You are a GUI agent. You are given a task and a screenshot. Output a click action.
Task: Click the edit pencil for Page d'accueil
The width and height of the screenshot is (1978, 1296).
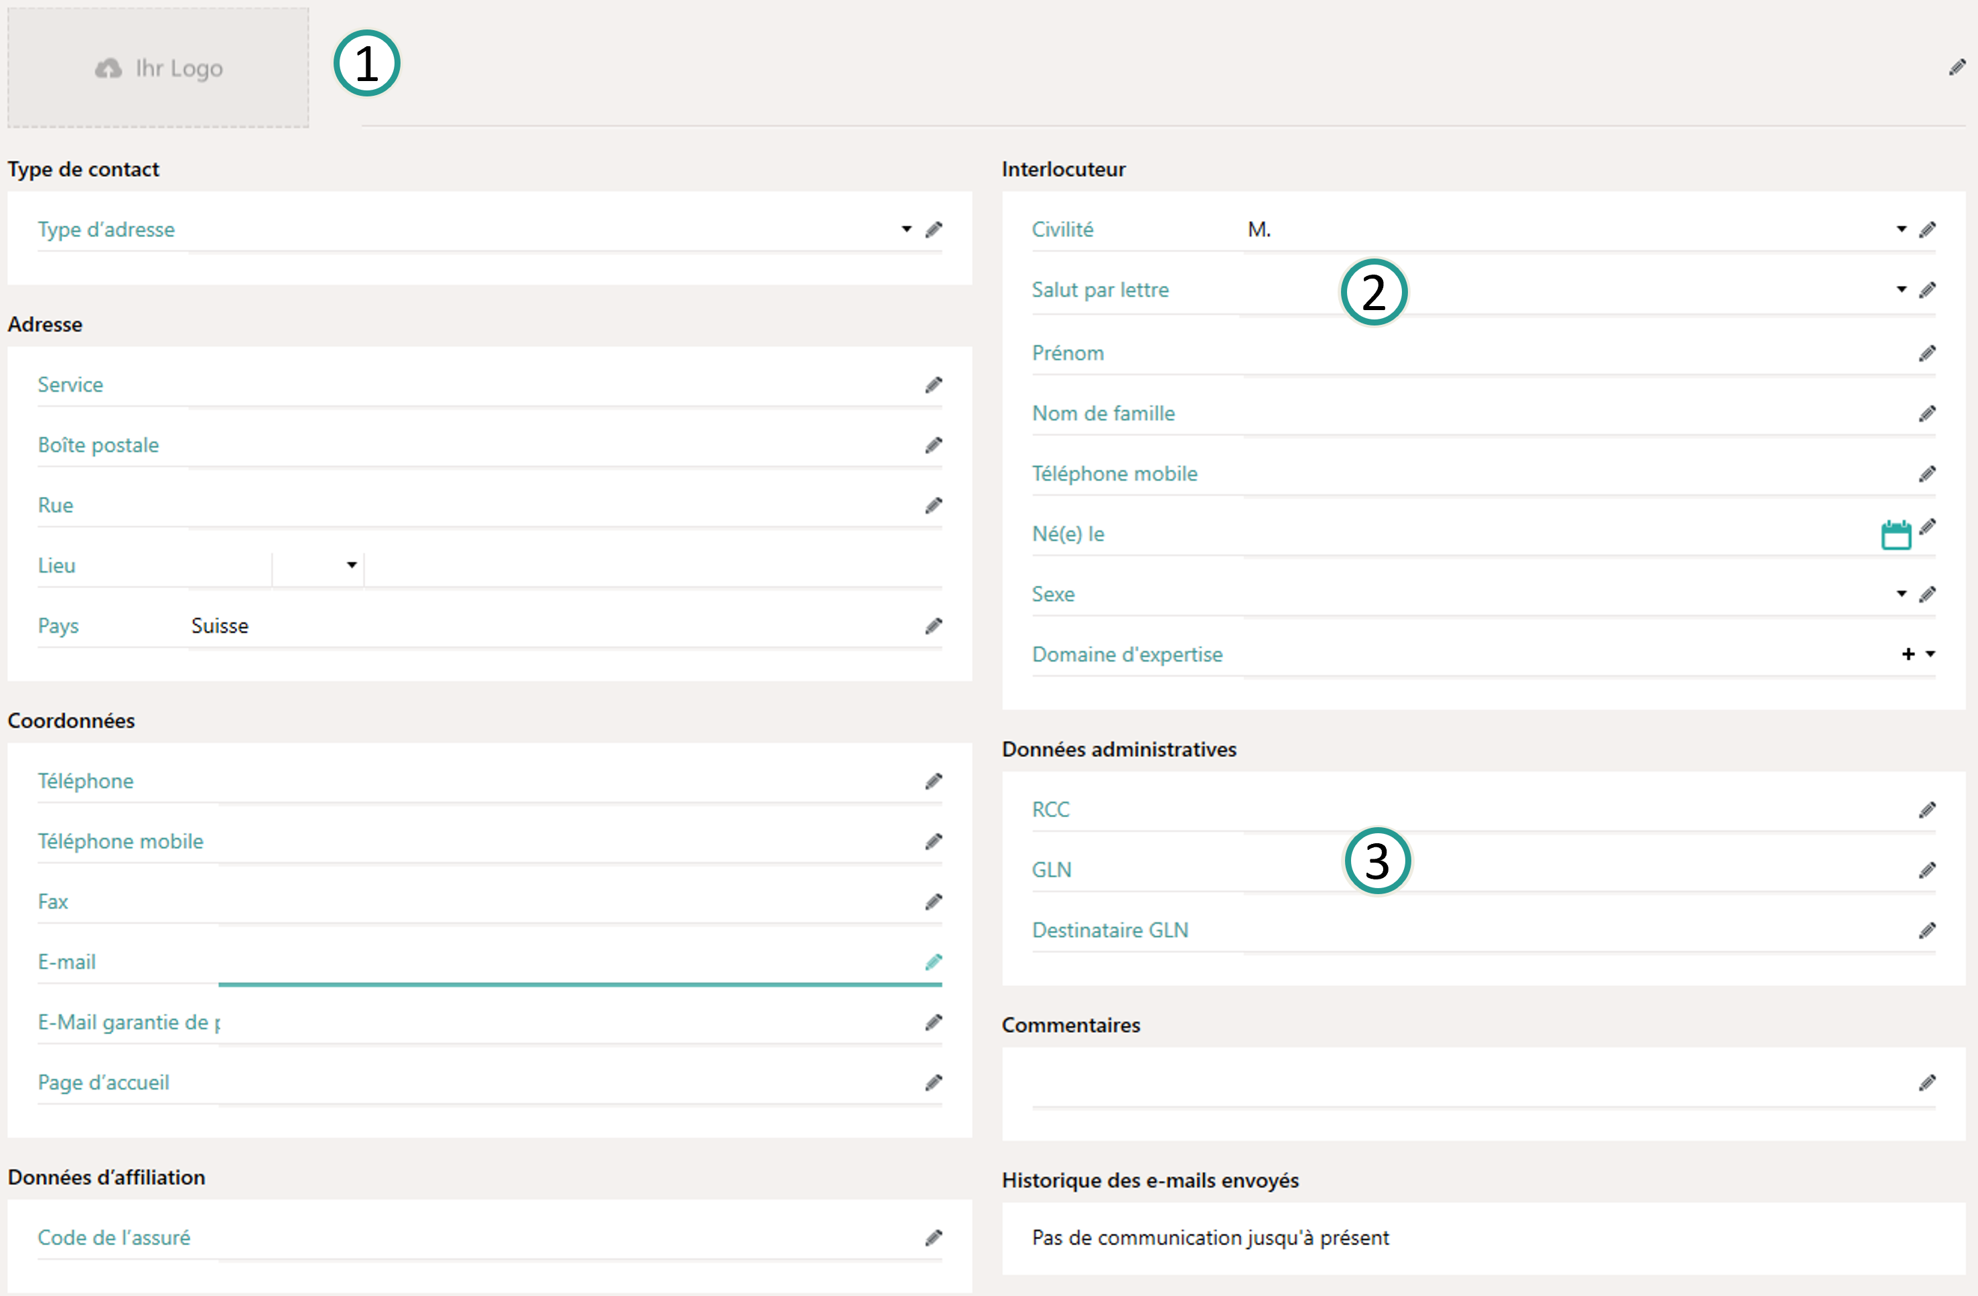[933, 1082]
